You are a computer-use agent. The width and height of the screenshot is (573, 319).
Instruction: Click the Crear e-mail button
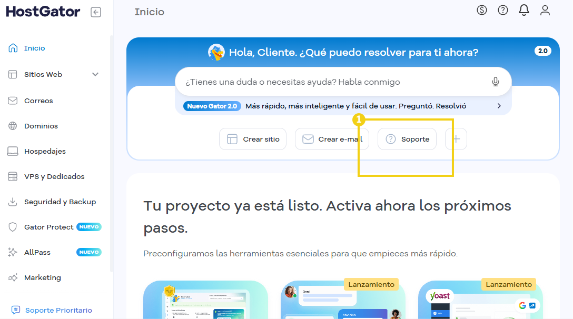332,139
